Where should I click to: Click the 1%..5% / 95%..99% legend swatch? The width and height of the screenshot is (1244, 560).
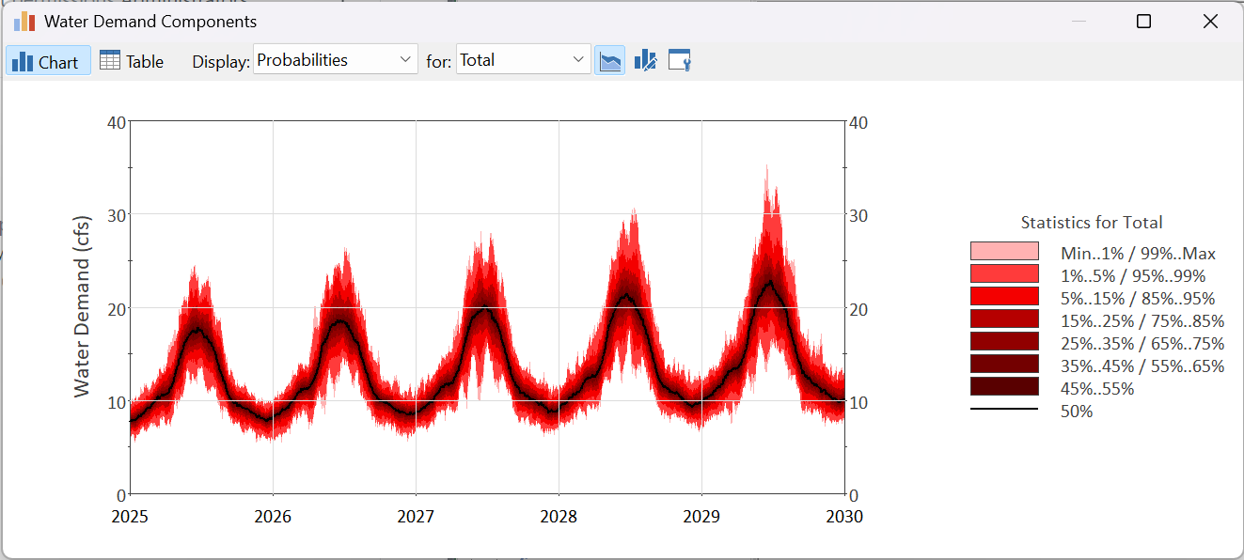[1004, 273]
